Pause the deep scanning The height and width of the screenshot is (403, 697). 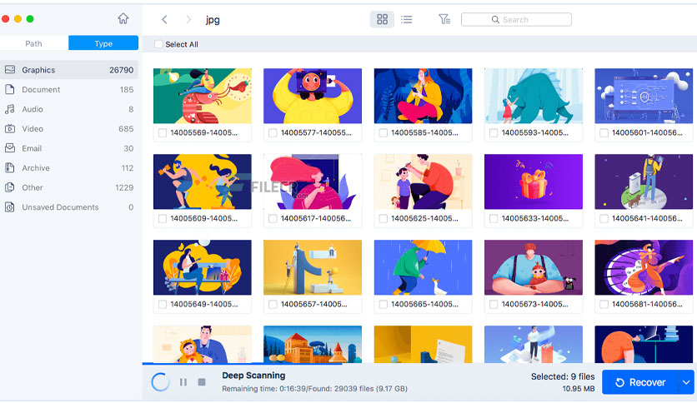click(x=183, y=382)
